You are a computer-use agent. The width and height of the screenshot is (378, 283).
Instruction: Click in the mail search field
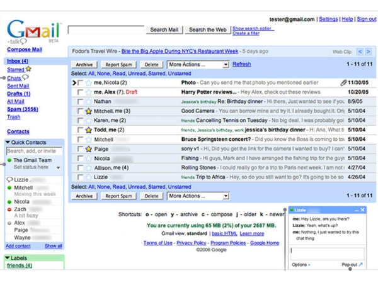(x=106, y=30)
